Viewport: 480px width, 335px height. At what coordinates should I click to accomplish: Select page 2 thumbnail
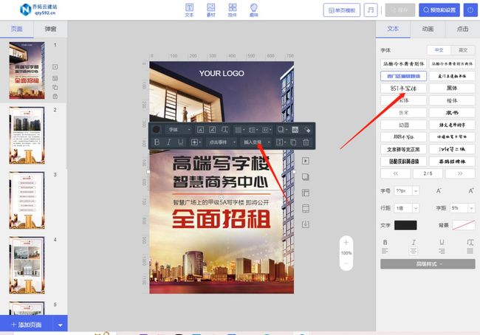[x=27, y=135]
